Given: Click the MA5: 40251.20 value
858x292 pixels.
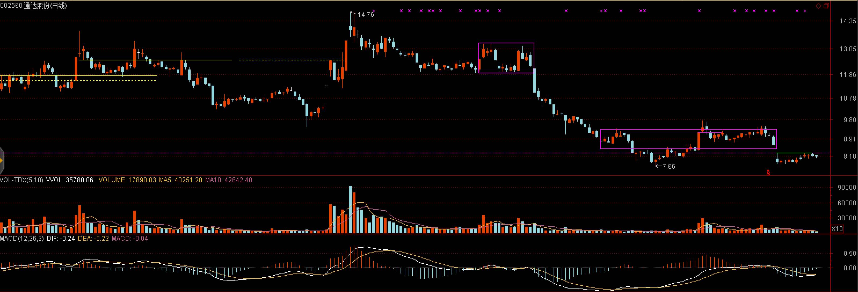Looking at the screenshot, I should [180, 180].
